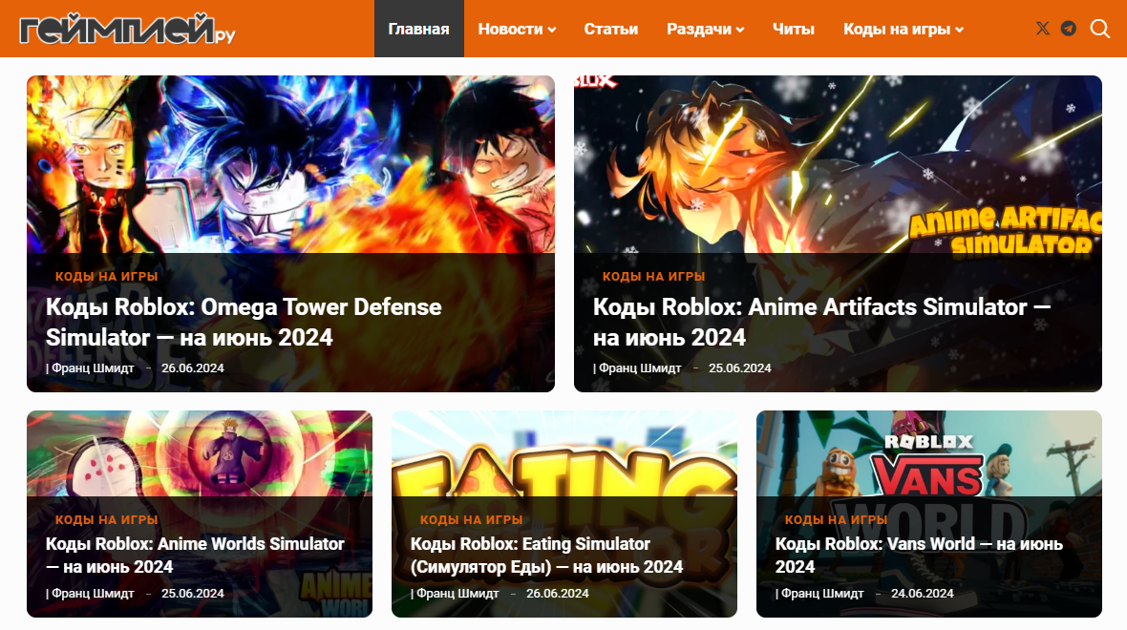This screenshot has width=1127, height=630.
Task: Click the Vans World thumbnail
Action: [928, 453]
